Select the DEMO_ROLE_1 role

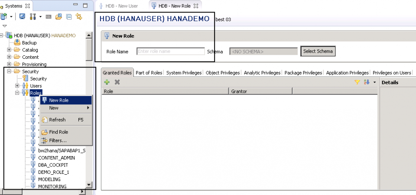coord(54,172)
